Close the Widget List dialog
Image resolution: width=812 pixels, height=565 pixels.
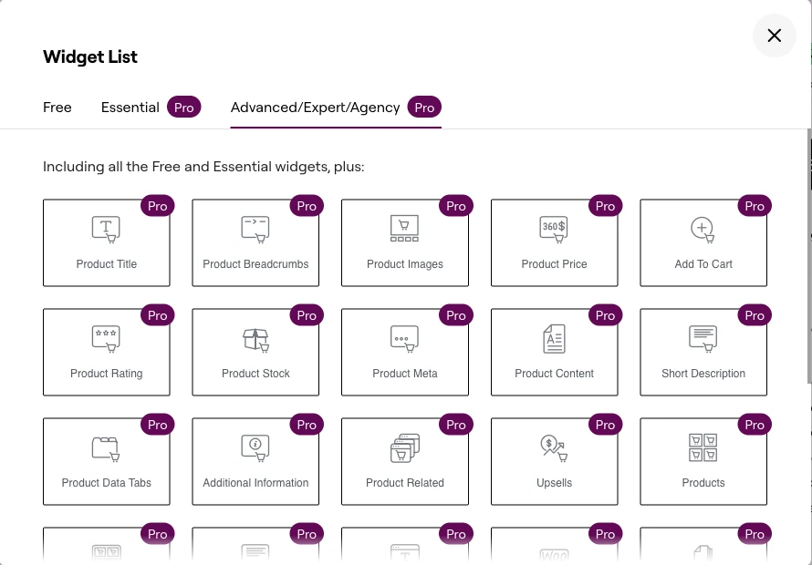tap(775, 36)
